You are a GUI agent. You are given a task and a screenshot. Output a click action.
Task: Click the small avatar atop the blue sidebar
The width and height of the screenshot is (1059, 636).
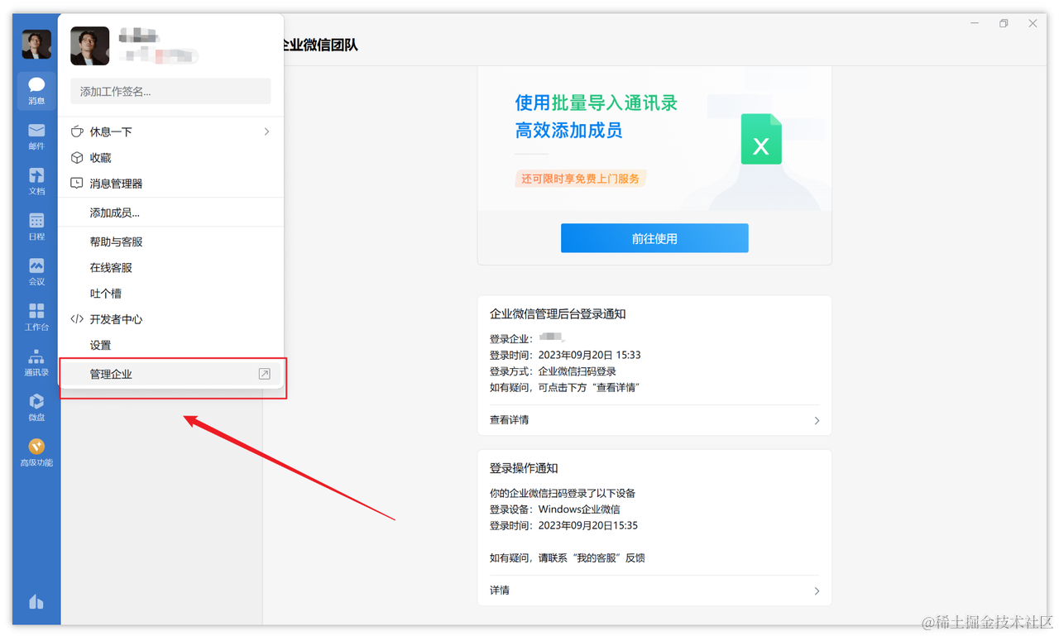[36, 44]
